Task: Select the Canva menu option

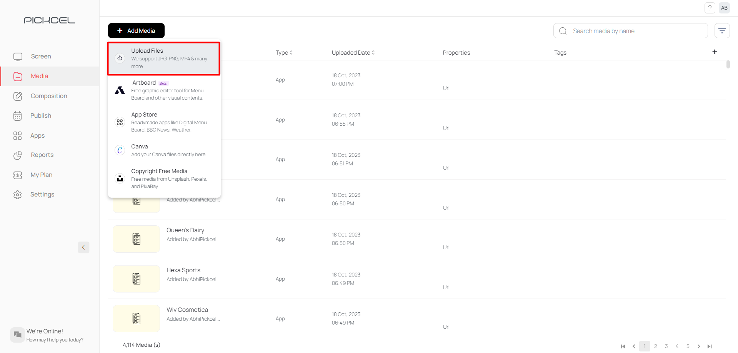Action: pos(164,150)
